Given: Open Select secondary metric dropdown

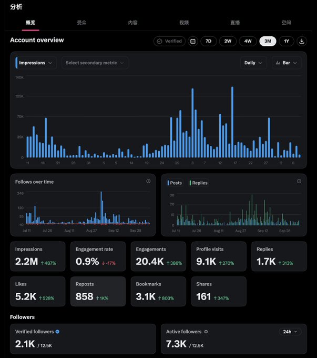Looking at the screenshot, I should (95, 63).
